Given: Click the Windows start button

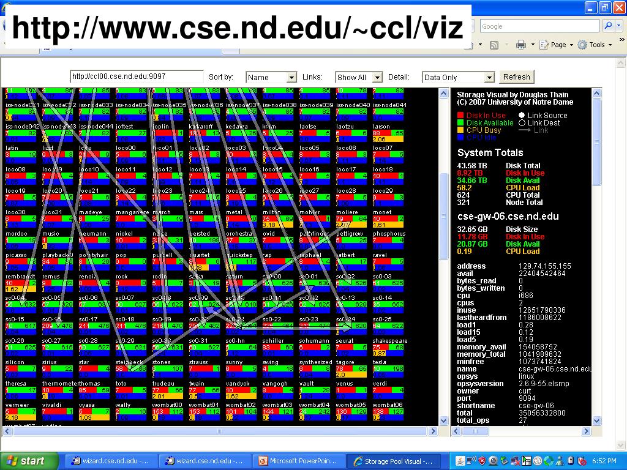Looking at the screenshot, I should (x=29, y=461).
